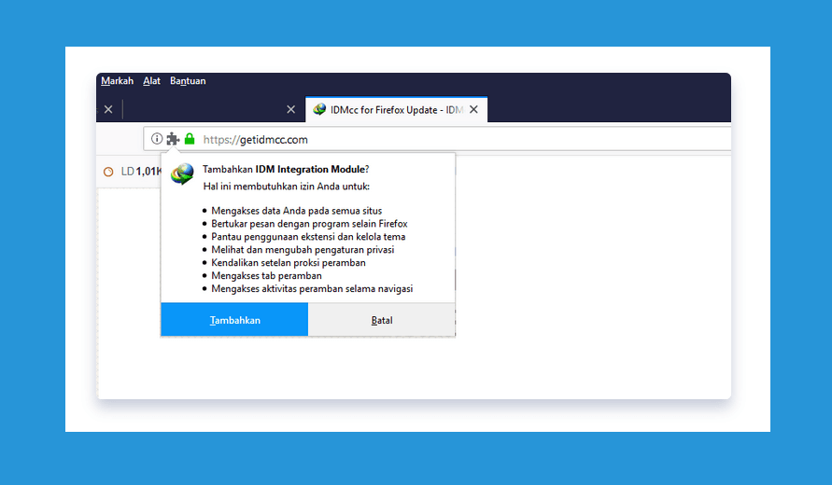Switch to the IDMcc for Firefox Update tab
Screen dimensions: 832x485
pos(396,110)
